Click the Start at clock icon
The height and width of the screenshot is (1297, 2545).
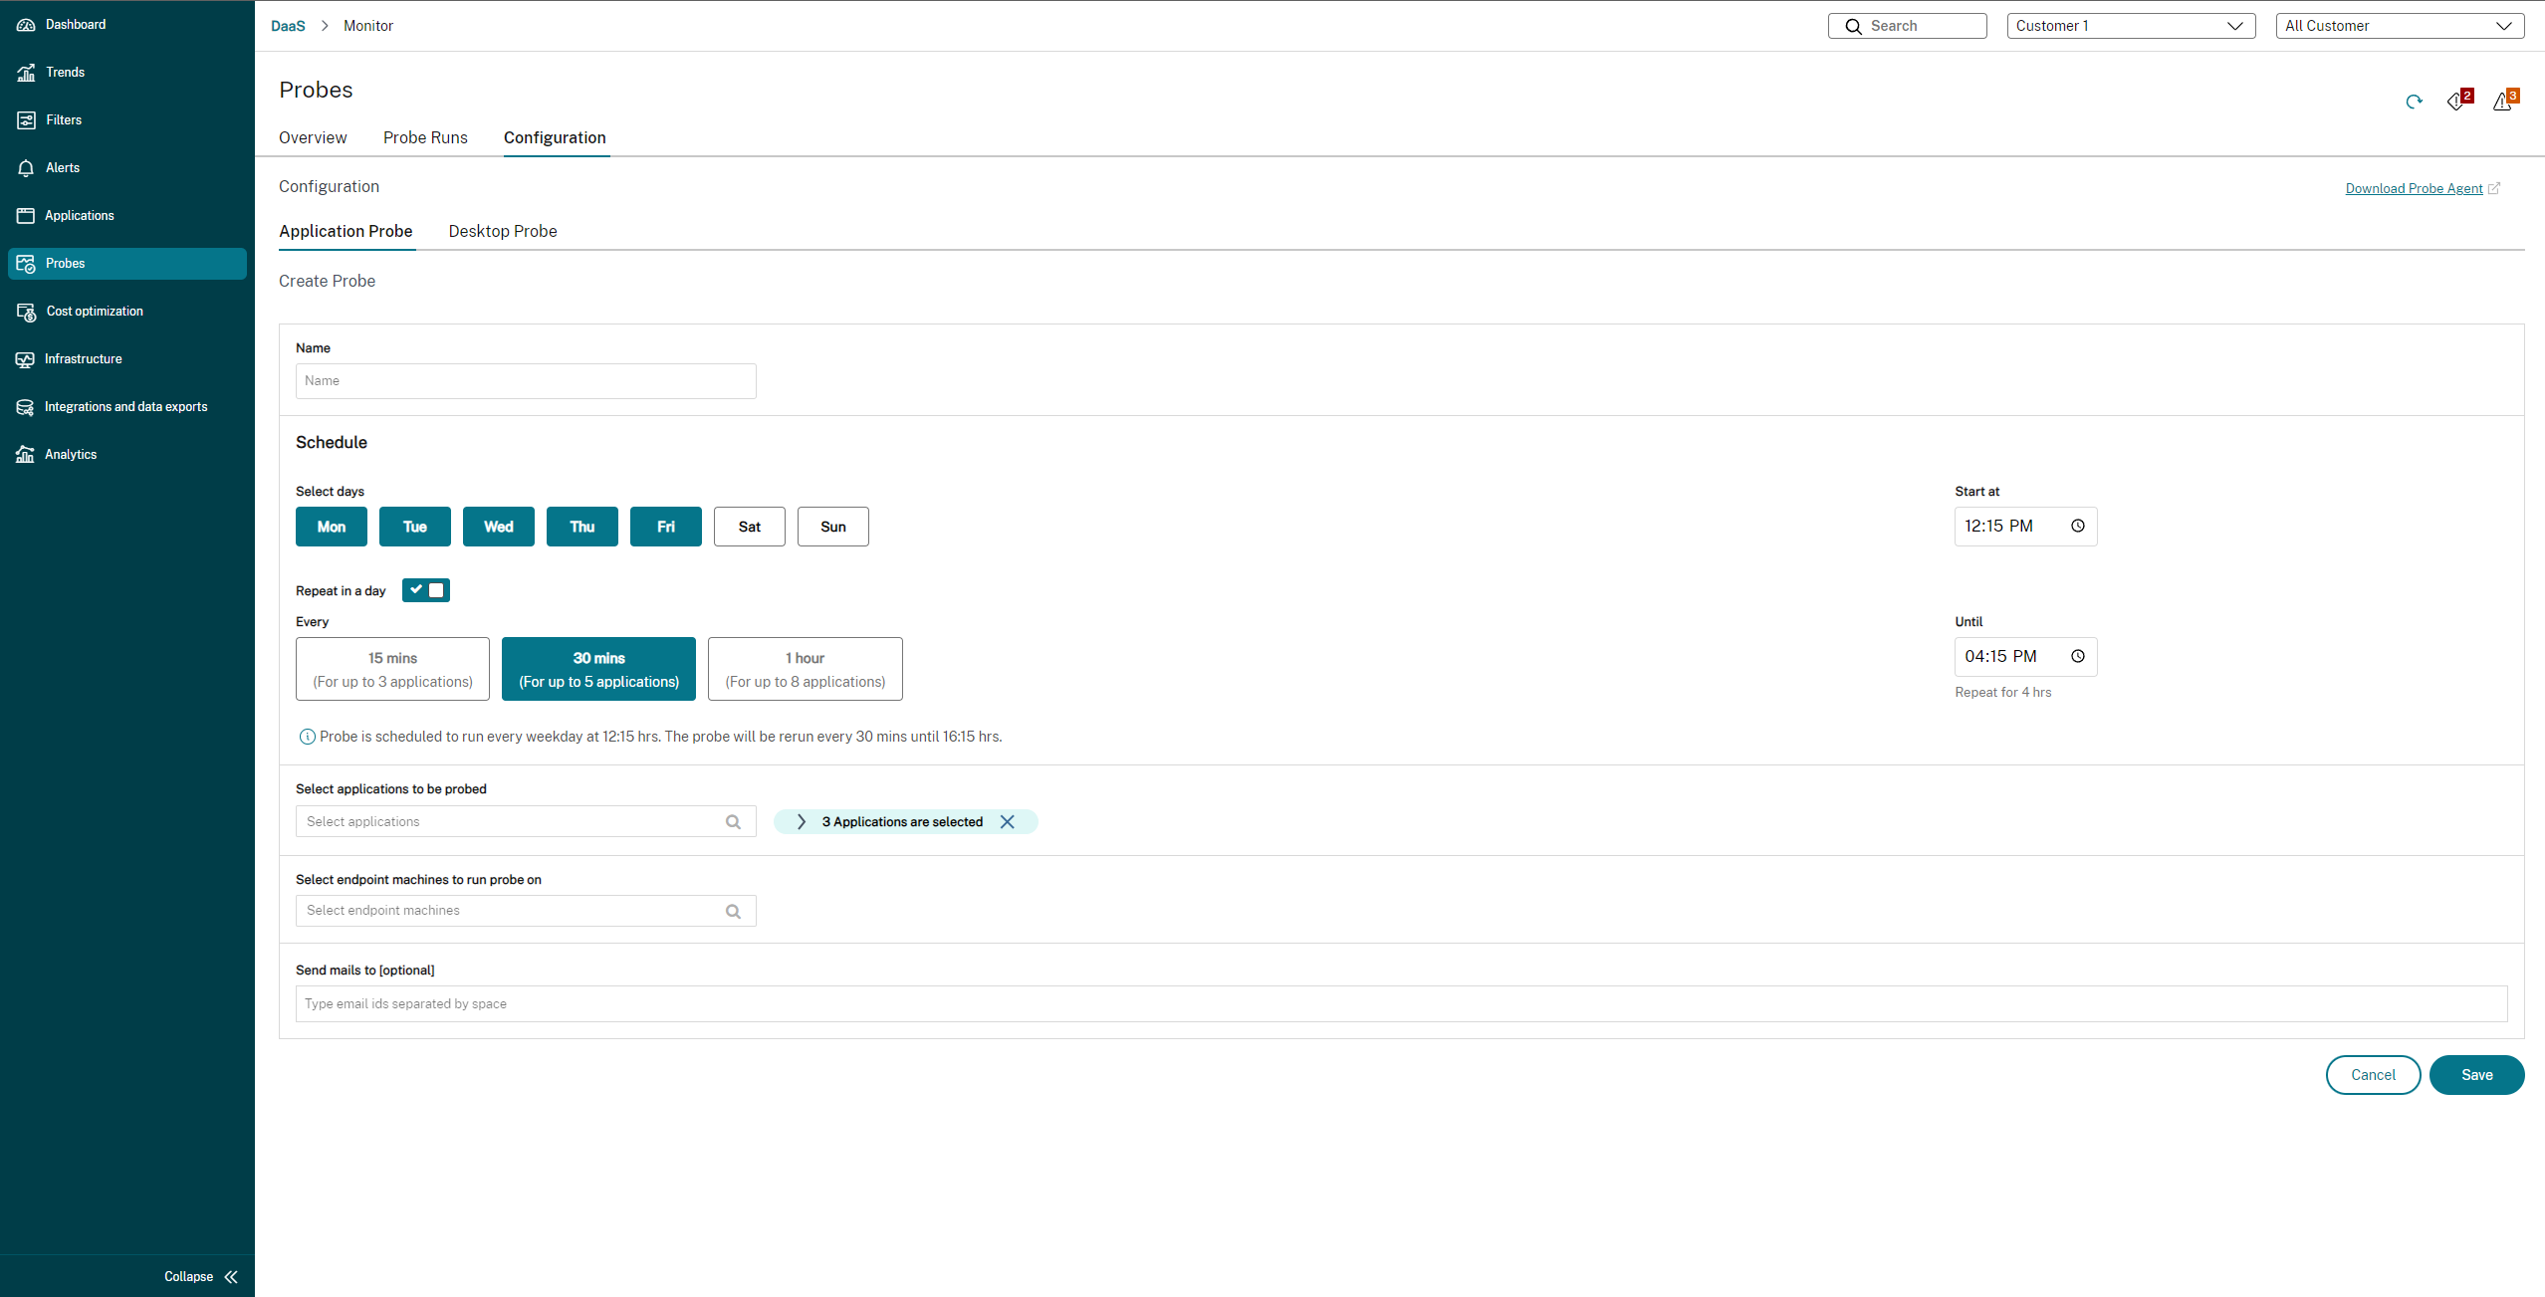(2078, 527)
